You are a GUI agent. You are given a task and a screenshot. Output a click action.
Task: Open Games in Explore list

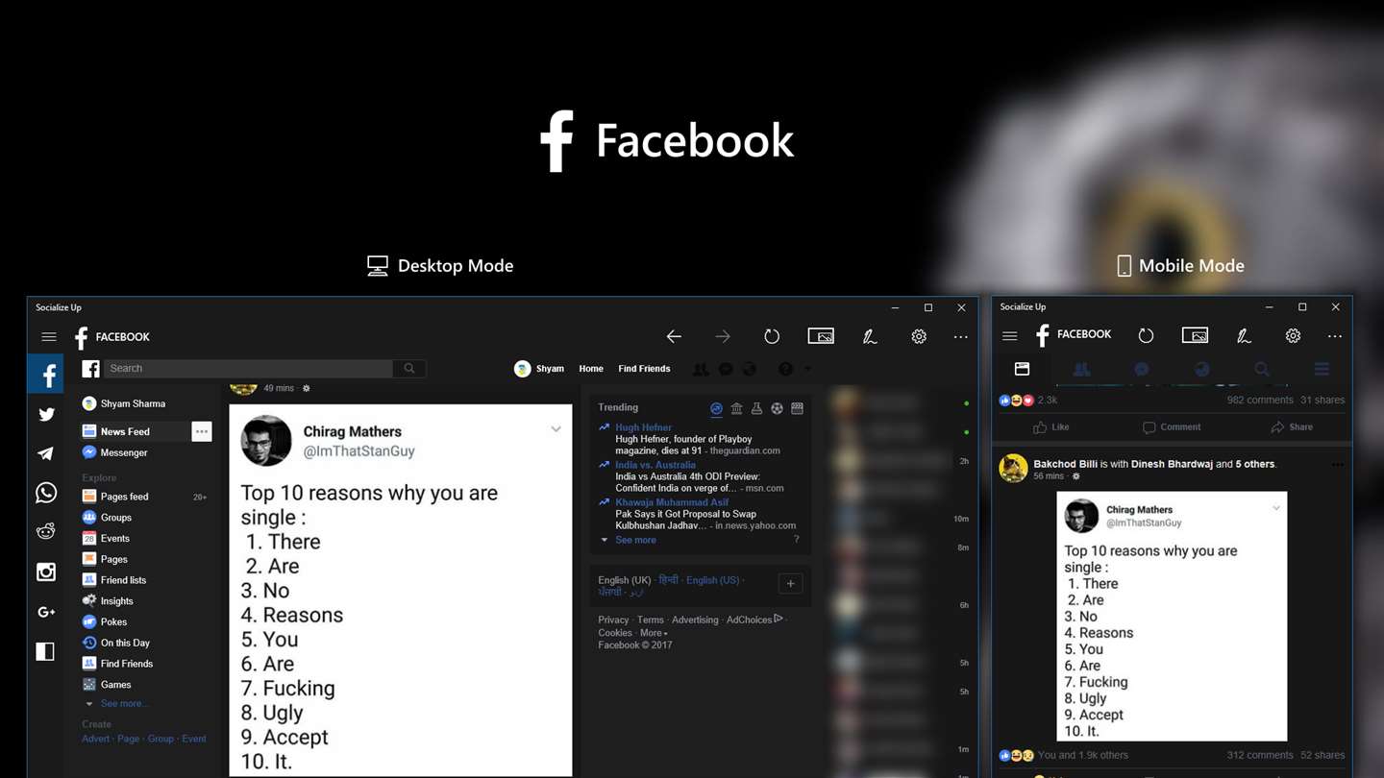107,685
